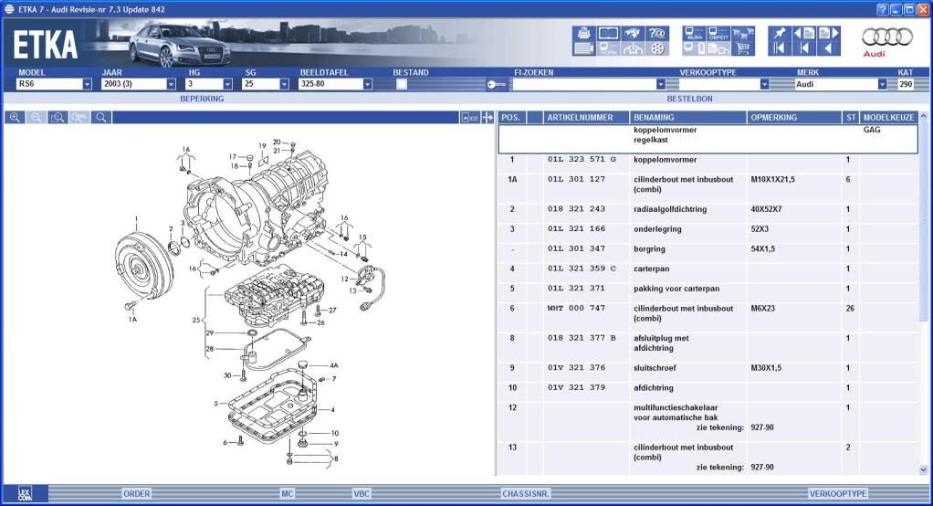Viewport: 933px width, 506px height.
Task: Click the step-back bar arrow icon
Action: [x=804, y=48]
